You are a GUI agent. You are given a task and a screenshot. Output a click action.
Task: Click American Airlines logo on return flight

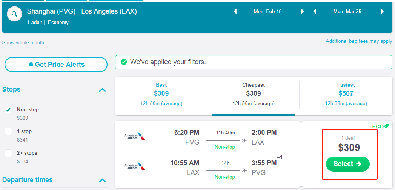[135, 166]
